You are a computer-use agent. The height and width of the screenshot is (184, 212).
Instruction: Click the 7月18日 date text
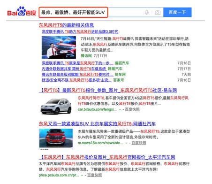(x=184, y=63)
